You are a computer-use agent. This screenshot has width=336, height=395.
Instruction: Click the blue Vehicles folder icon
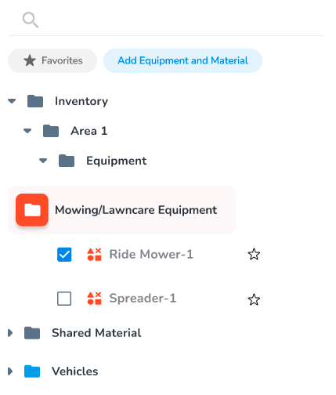point(32,371)
